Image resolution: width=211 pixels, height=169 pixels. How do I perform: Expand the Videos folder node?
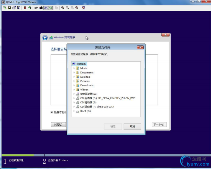click(x=74, y=90)
